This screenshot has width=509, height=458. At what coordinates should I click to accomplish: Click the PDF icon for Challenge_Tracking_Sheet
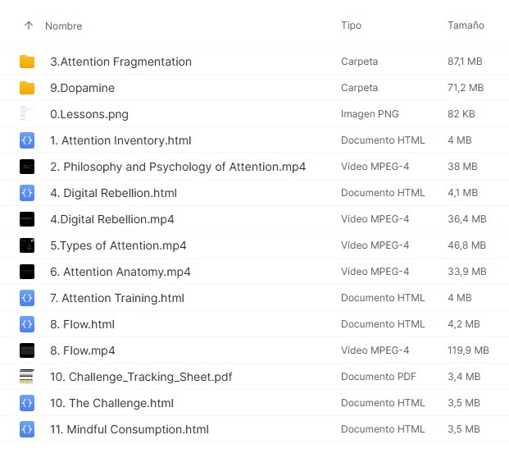tap(27, 377)
